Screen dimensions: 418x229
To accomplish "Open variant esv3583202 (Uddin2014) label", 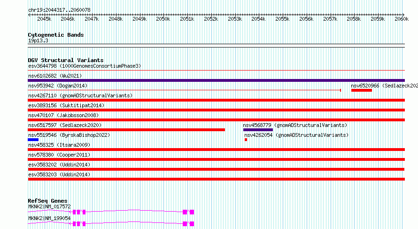I will tap(59, 165).
